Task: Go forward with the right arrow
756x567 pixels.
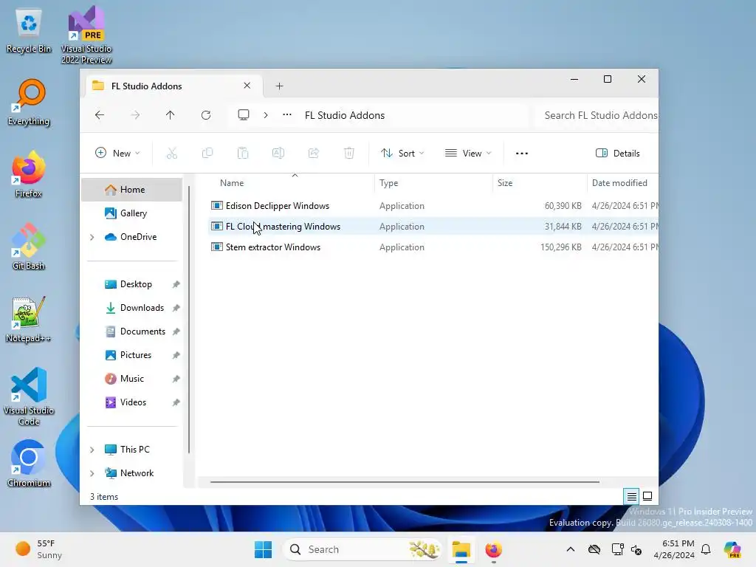Action: 135,115
